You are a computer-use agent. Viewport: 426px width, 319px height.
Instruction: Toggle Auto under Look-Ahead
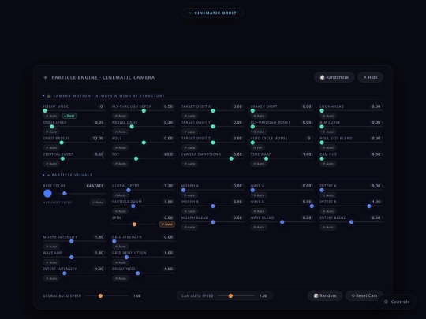(x=328, y=116)
